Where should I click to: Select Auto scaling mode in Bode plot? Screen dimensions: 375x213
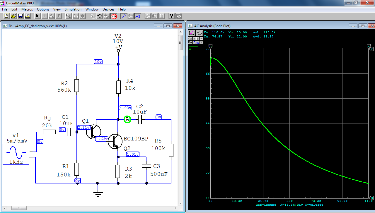pos(196,42)
